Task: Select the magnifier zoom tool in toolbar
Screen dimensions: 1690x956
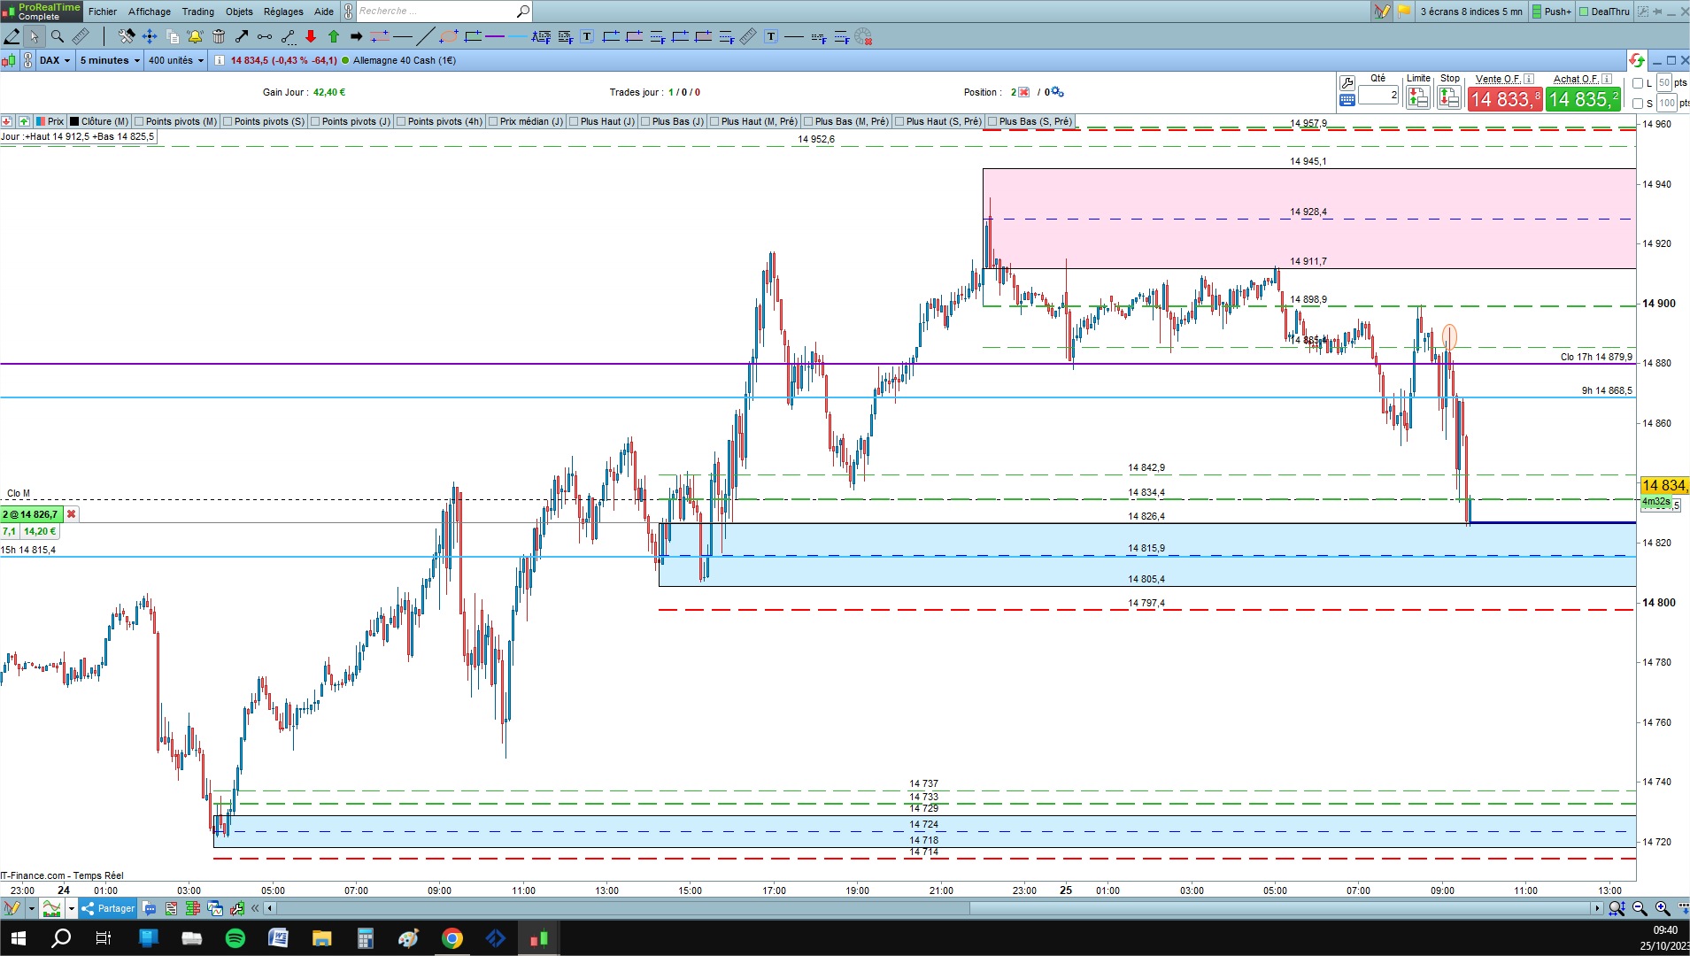Action: coord(58,36)
